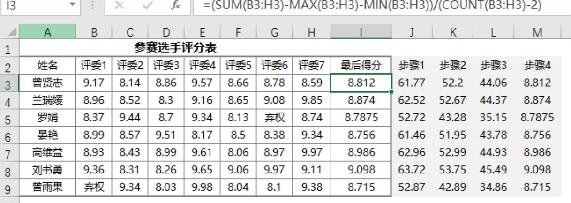Select column K header
The width and height of the screenshot is (571, 203).
click(452, 32)
